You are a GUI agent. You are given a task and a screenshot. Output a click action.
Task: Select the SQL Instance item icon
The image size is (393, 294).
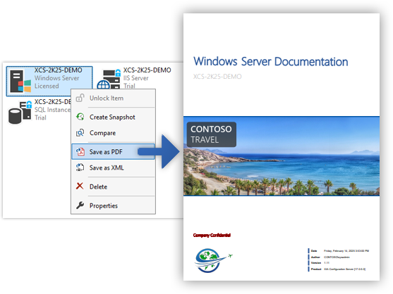[20, 112]
